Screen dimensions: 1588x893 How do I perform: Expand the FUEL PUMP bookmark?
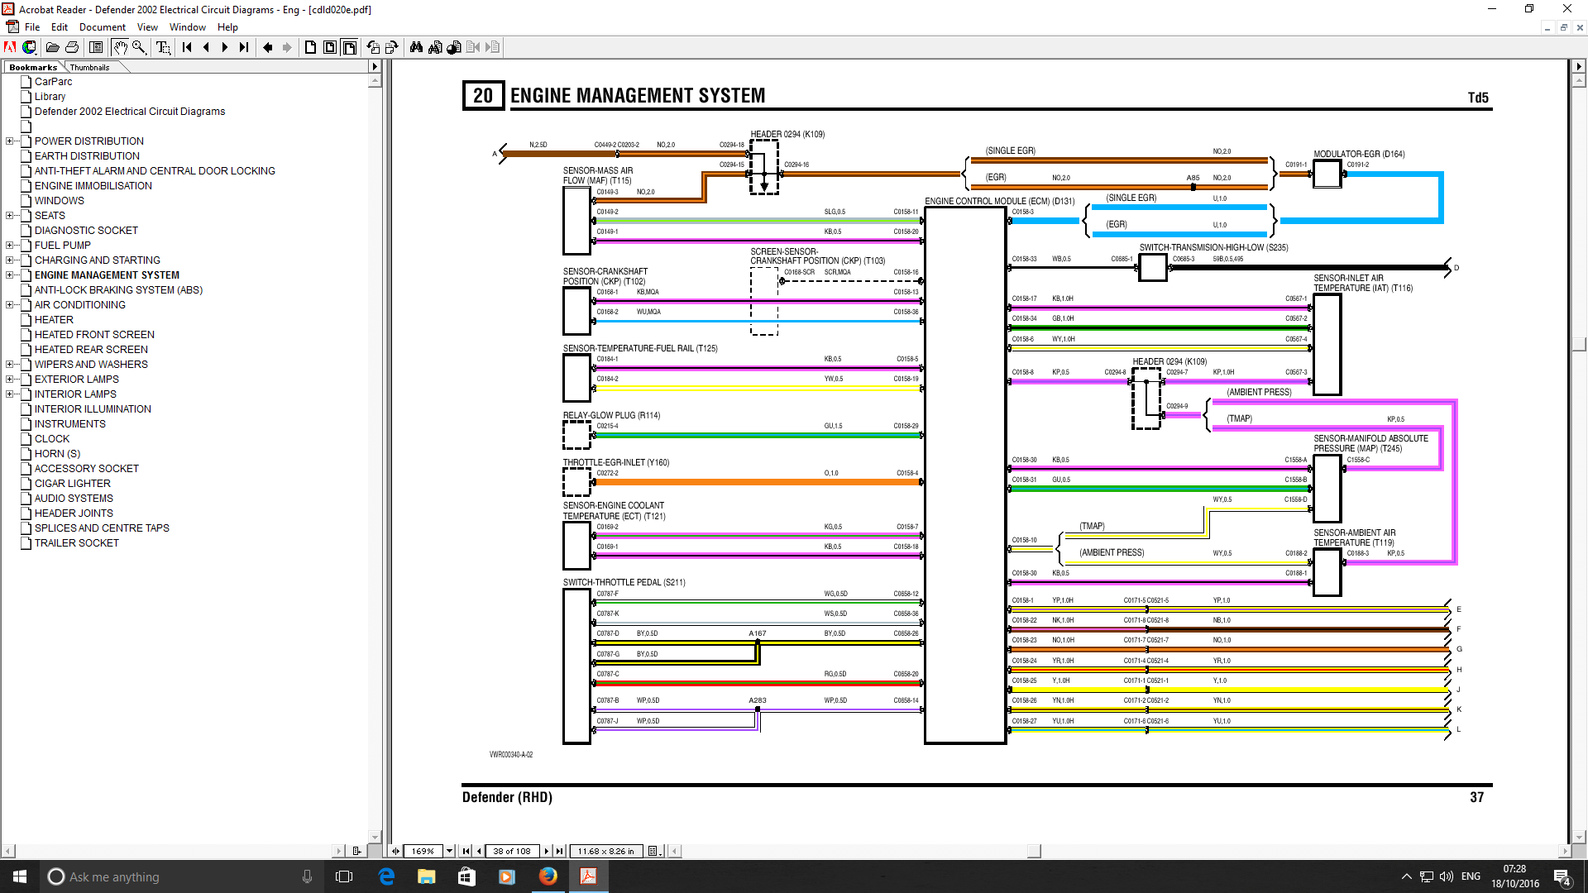pos(9,246)
